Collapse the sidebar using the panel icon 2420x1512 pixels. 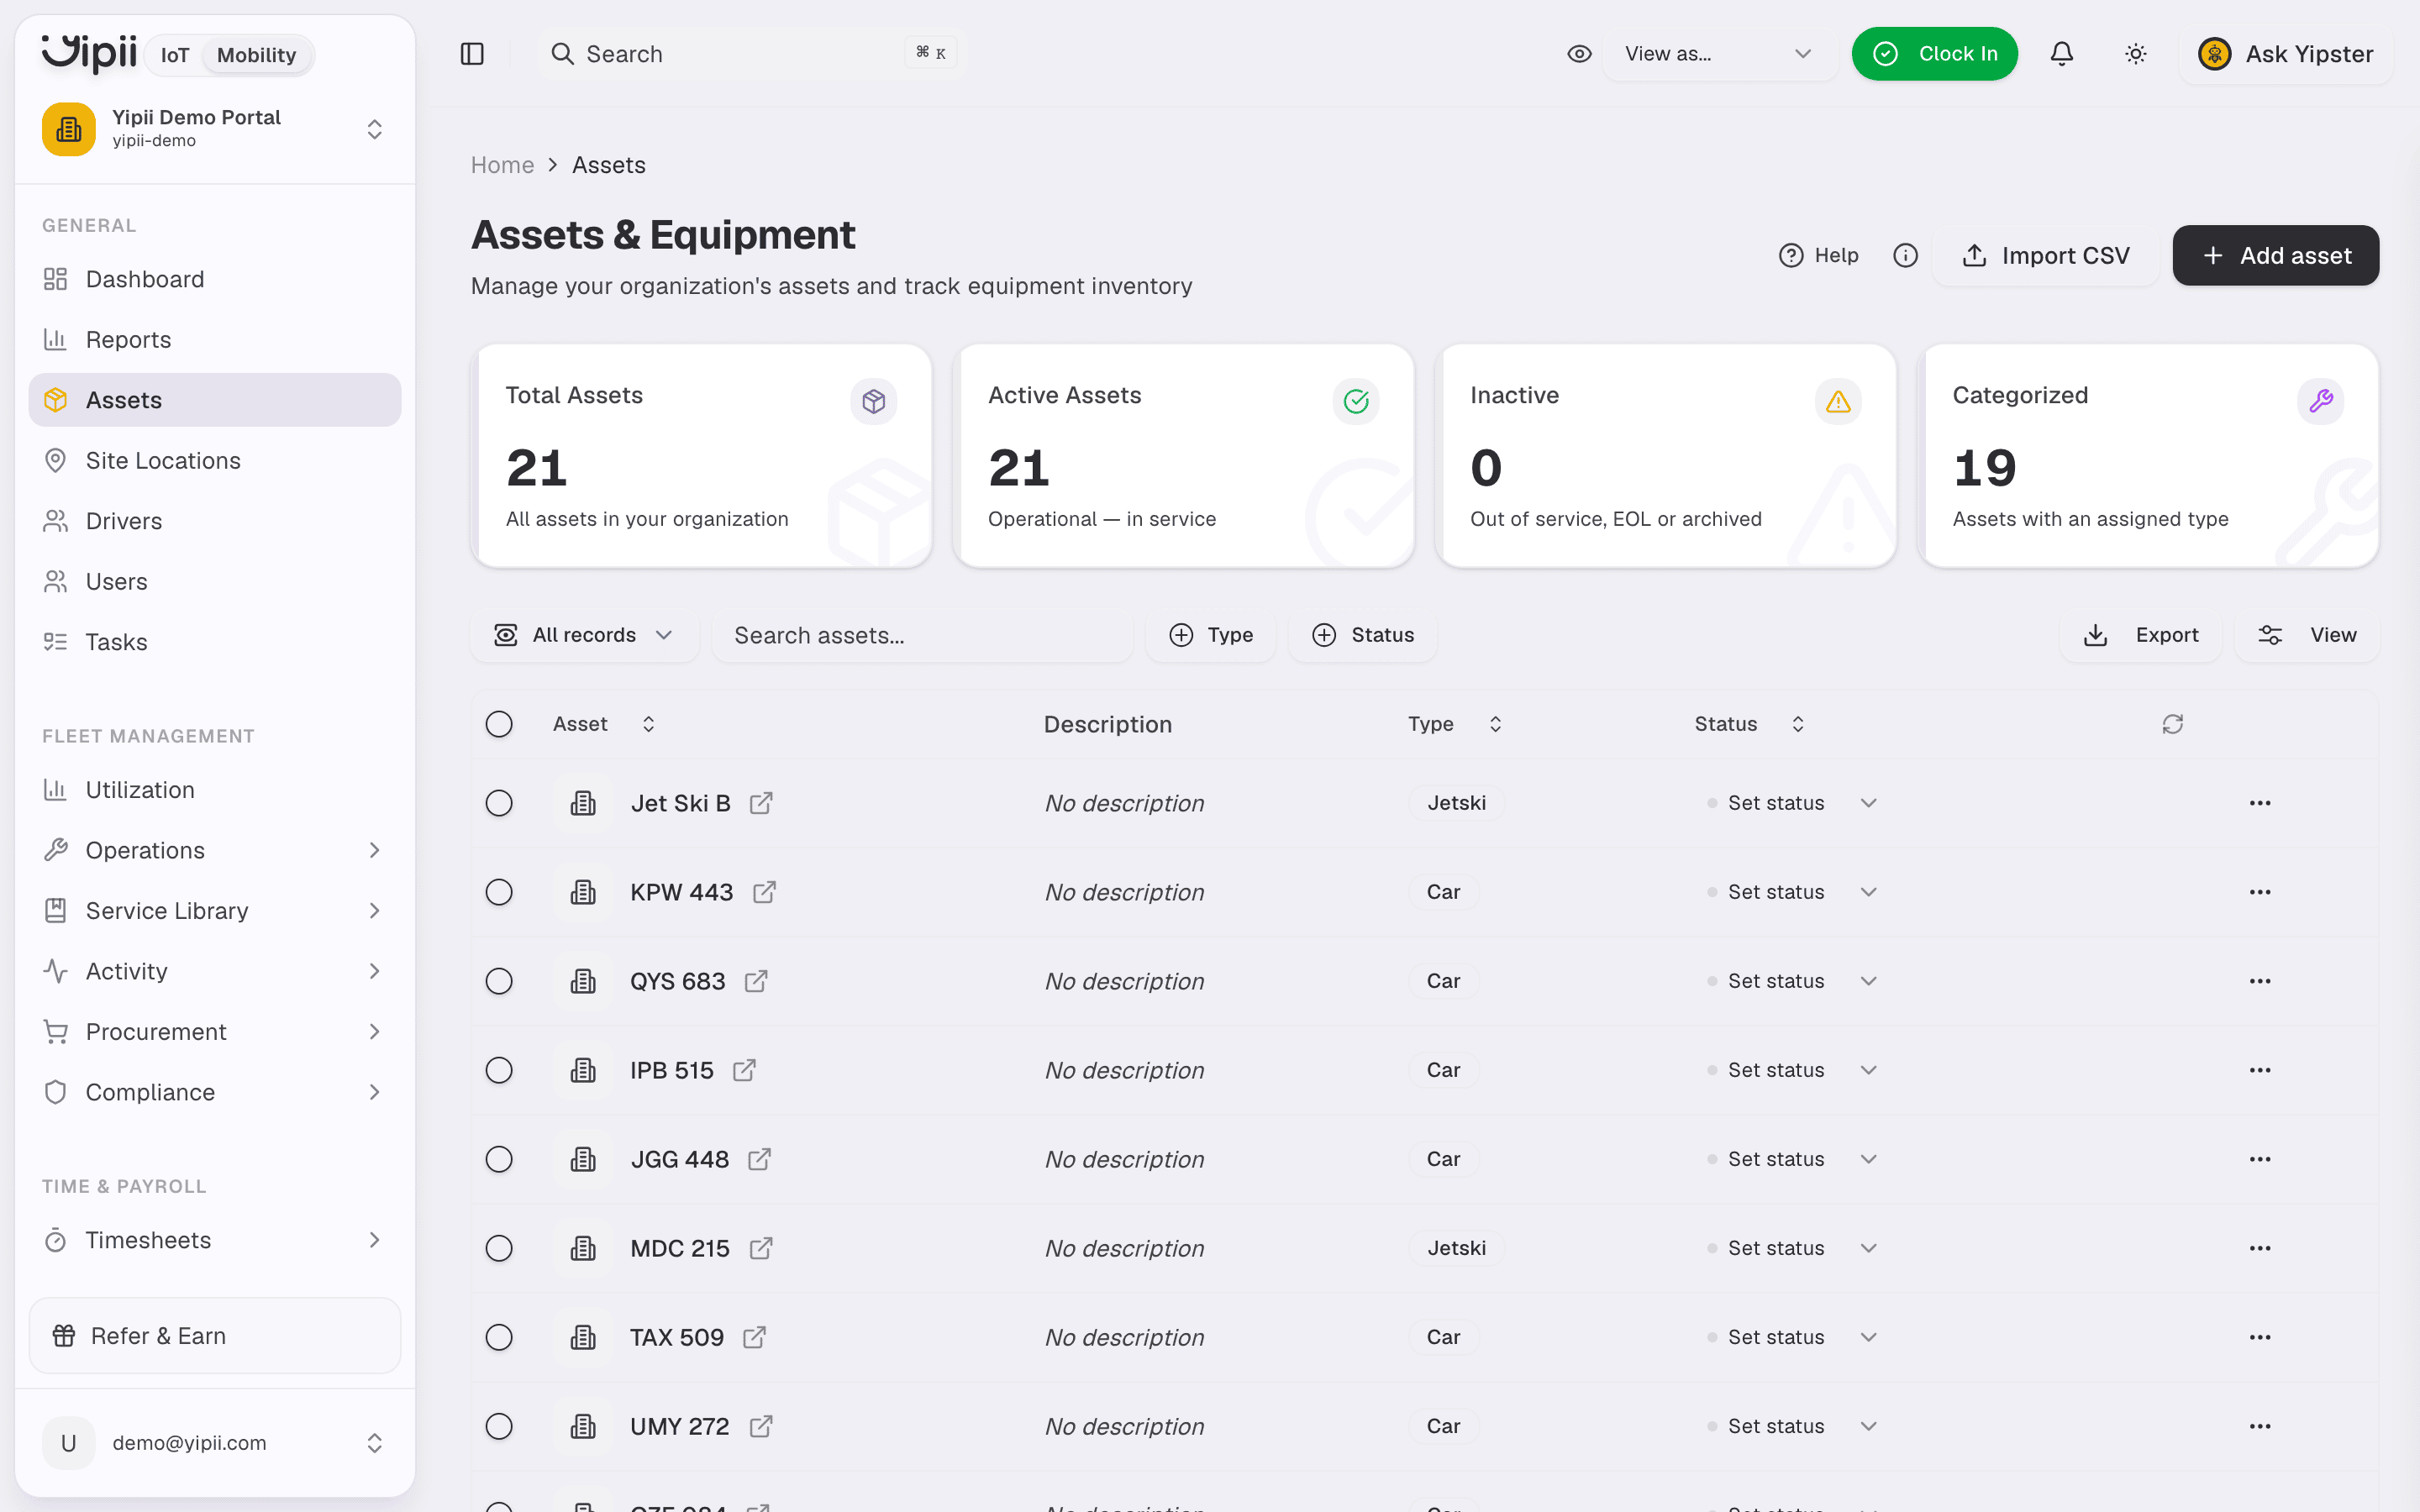click(472, 54)
